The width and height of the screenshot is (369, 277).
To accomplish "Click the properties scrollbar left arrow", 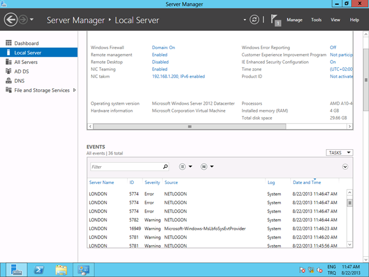I will [90, 127].
